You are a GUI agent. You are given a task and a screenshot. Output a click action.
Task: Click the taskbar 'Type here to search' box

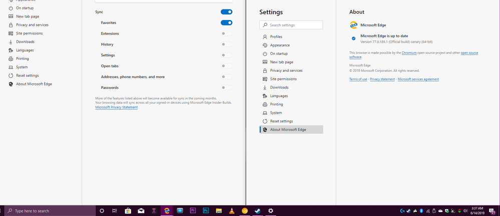tap(51, 211)
